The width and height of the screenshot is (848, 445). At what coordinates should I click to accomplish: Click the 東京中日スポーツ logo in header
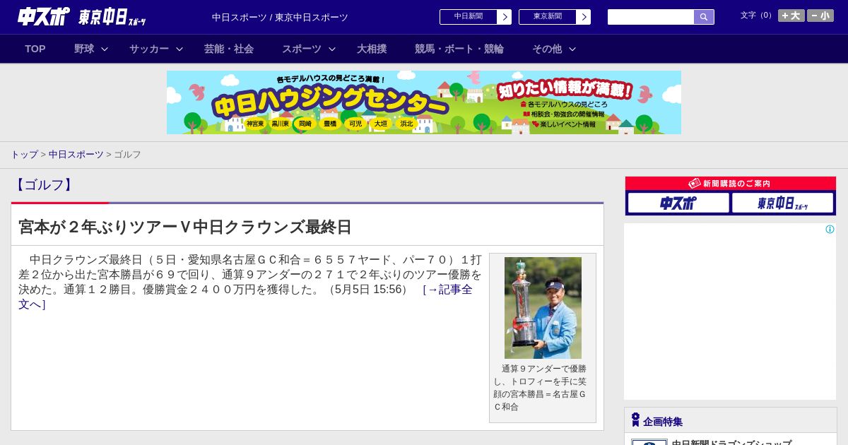(x=112, y=17)
